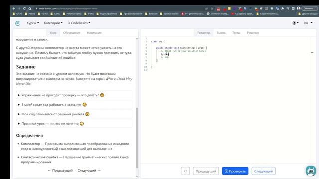Switch to the Вывод tab
Viewport: 319px width, 179px height.
pyautogui.click(x=221, y=33)
